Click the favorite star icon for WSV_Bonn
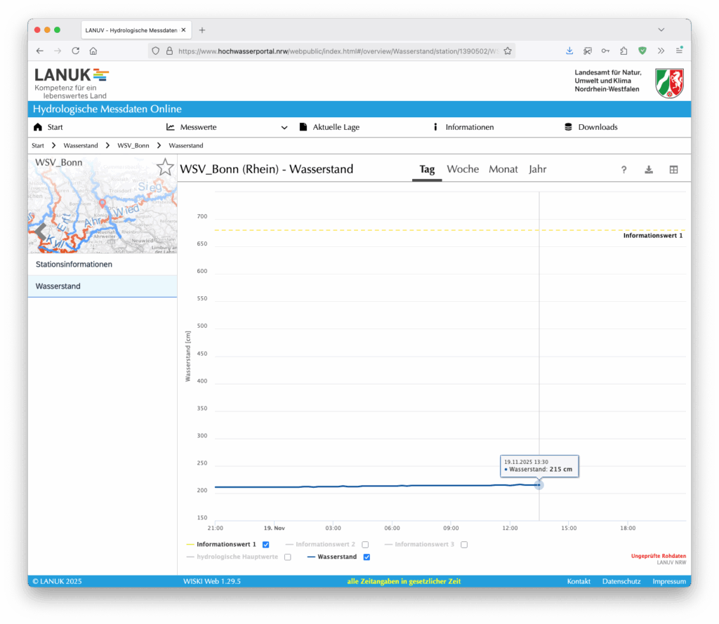Viewport: 719px width, 624px height. pos(164,167)
